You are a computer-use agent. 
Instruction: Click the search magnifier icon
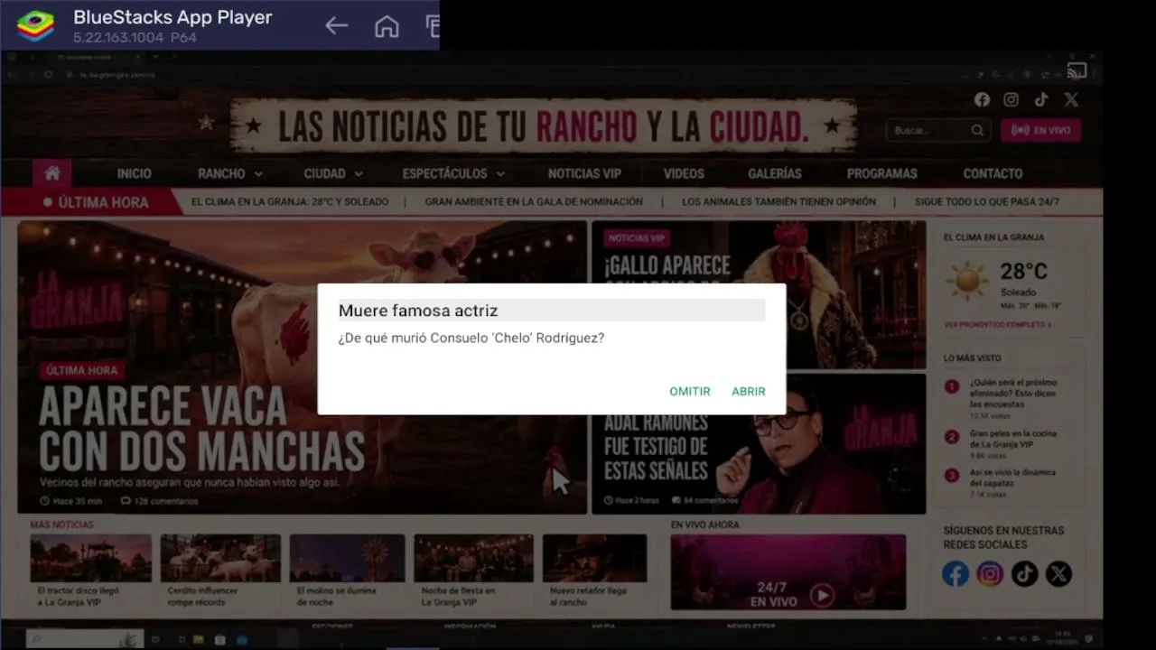[x=977, y=130]
